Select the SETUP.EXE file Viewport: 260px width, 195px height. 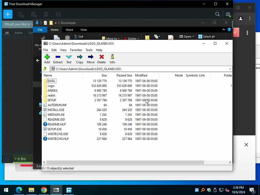click(55, 129)
